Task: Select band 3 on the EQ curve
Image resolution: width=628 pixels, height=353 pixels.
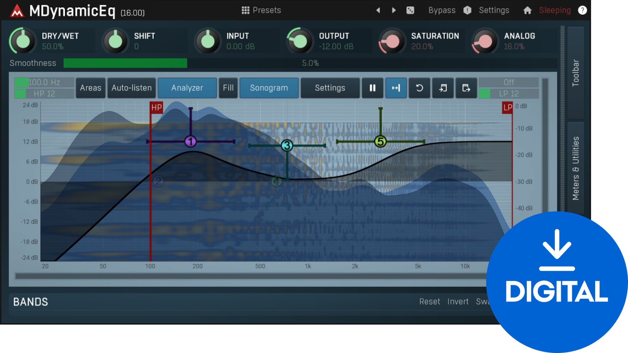Action: pyautogui.click(x=287, y=146)
